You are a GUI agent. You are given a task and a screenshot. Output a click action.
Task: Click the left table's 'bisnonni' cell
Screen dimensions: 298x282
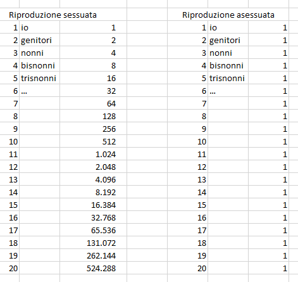(x=39, y=65)
